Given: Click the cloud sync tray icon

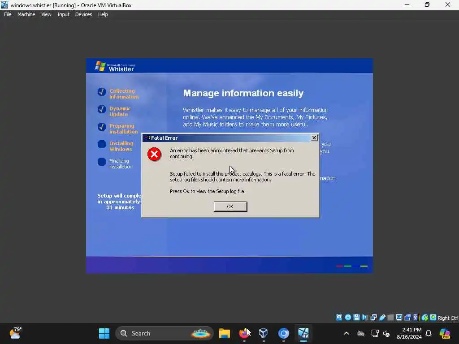Looking at the screenshot, I should click(361, 333).
